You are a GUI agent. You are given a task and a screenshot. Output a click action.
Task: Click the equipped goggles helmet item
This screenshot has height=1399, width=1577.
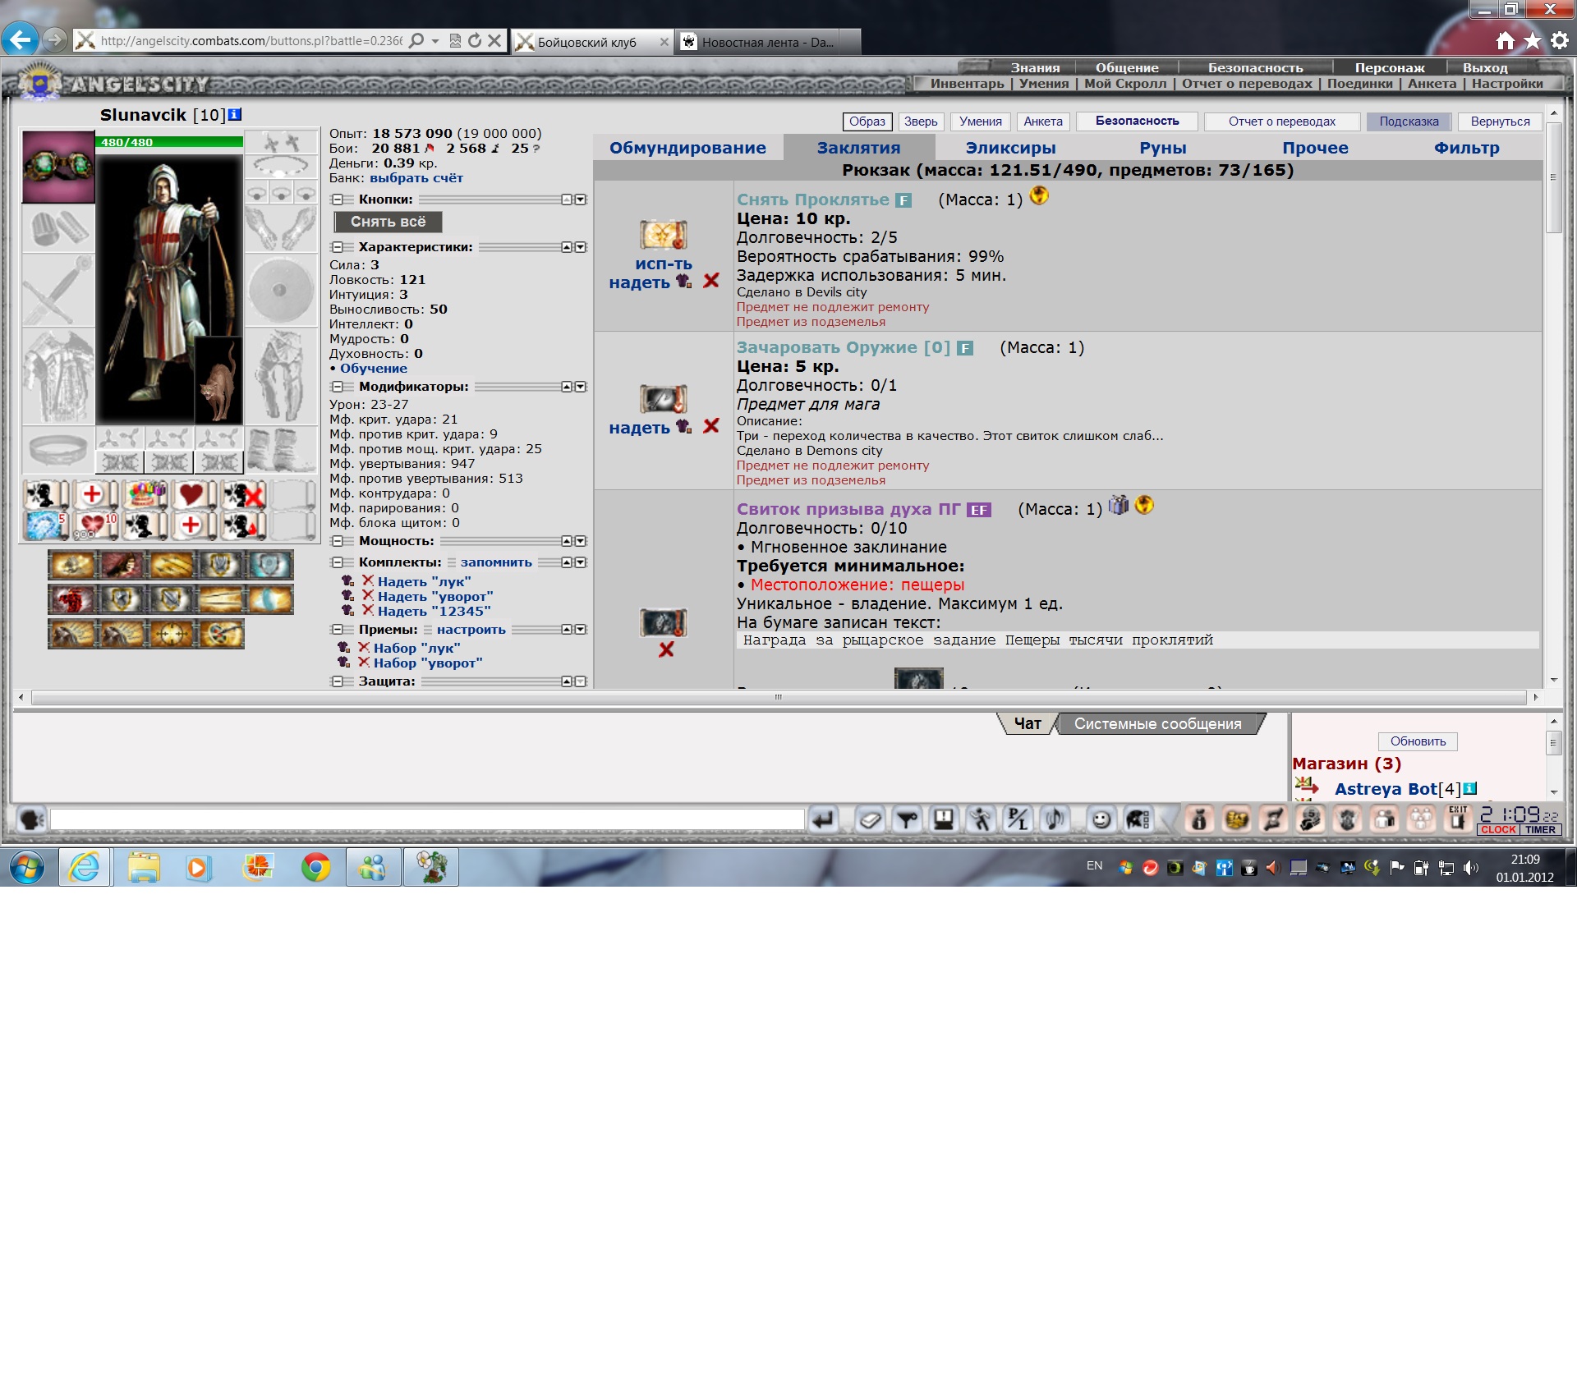pyautogui.click(x=57, y=167)
